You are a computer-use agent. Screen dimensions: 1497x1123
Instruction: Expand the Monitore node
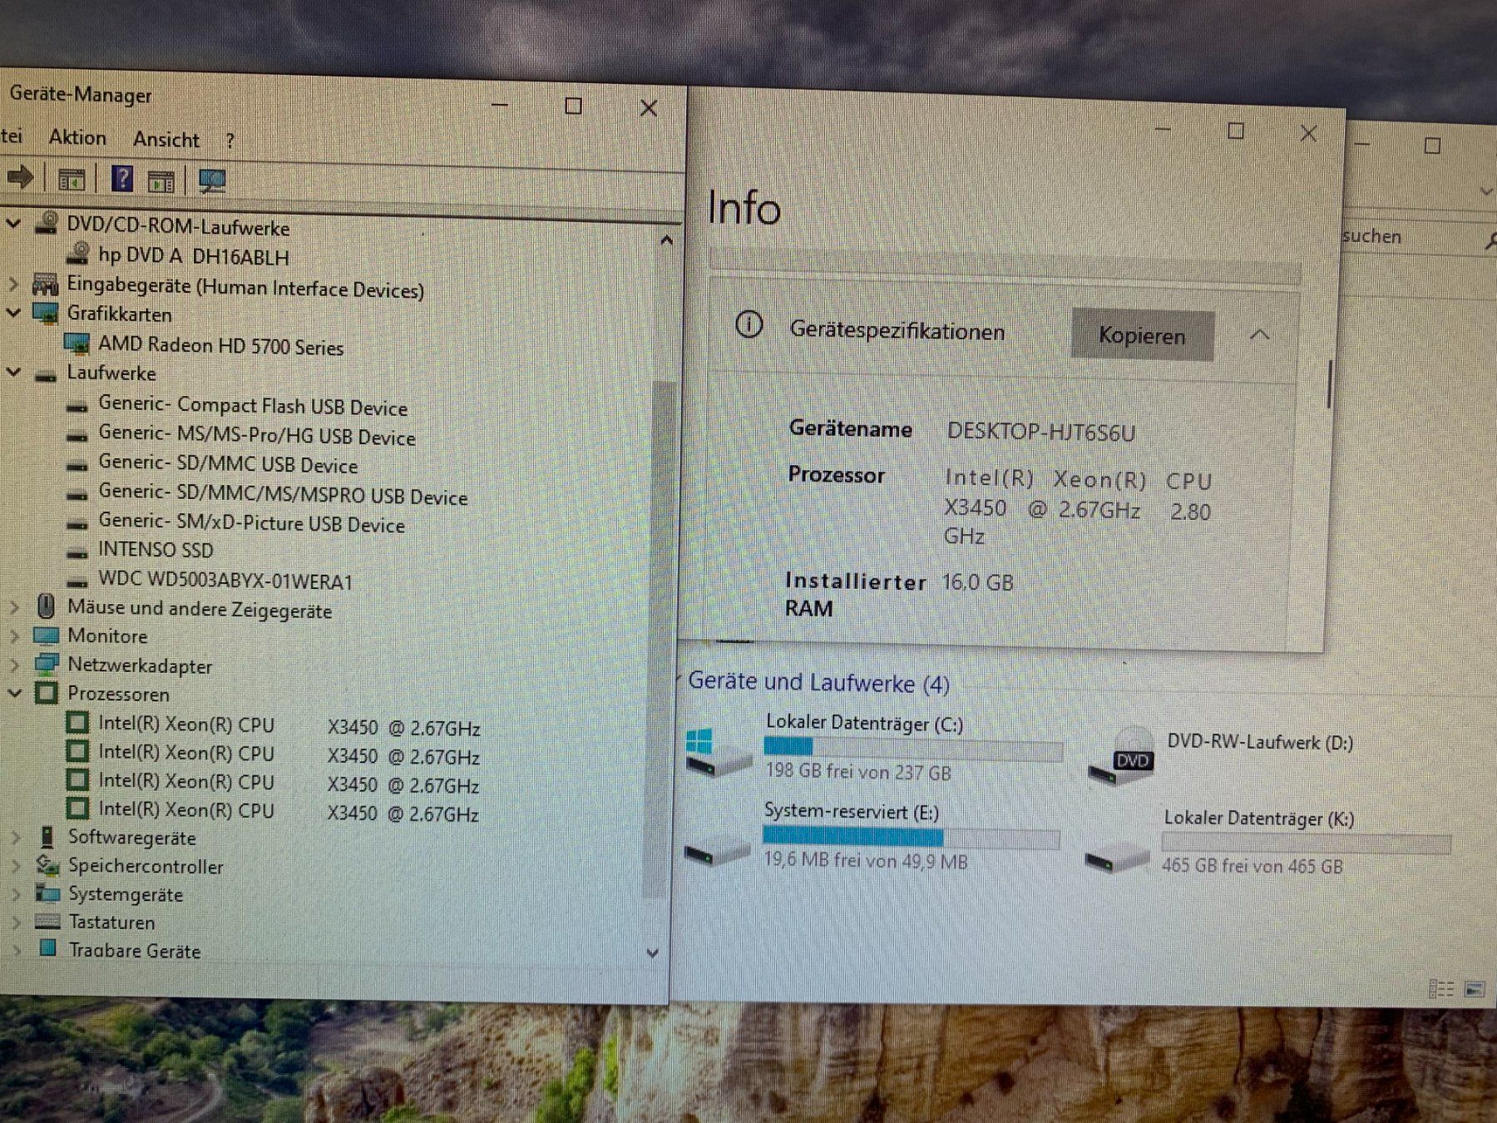[x=15, y=636]
